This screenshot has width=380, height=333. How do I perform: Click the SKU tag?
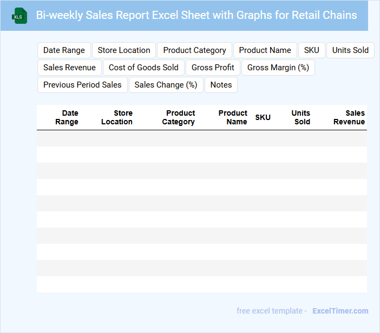coord(311,50)
